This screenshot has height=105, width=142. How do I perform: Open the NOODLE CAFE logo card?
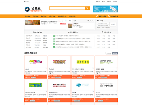(59, 85)
